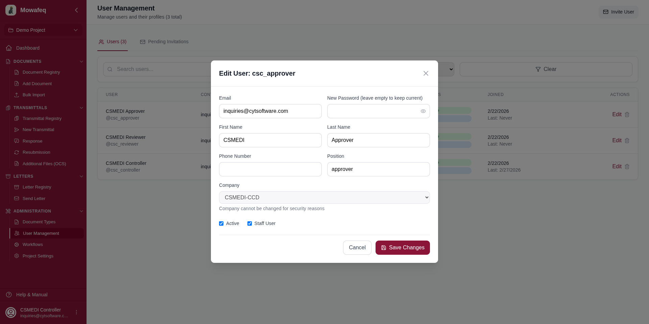The width and height of the screenshot is (649, 324).
Task: Click inside the Phone Number field
Action: tap(270, 169)
